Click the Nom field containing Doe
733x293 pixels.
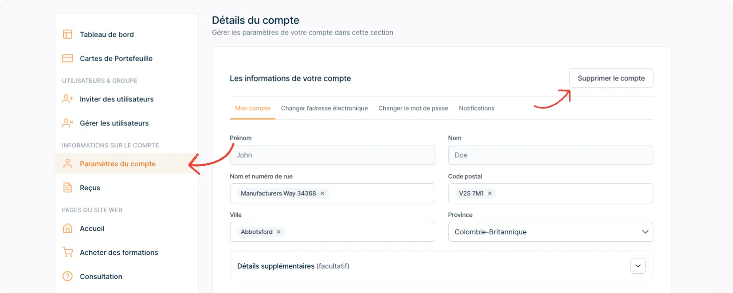550,155
